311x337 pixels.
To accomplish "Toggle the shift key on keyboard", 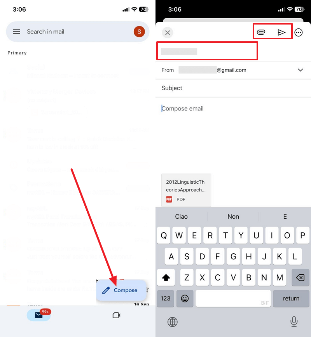I will pyautogui.click(x=166, y=277).
